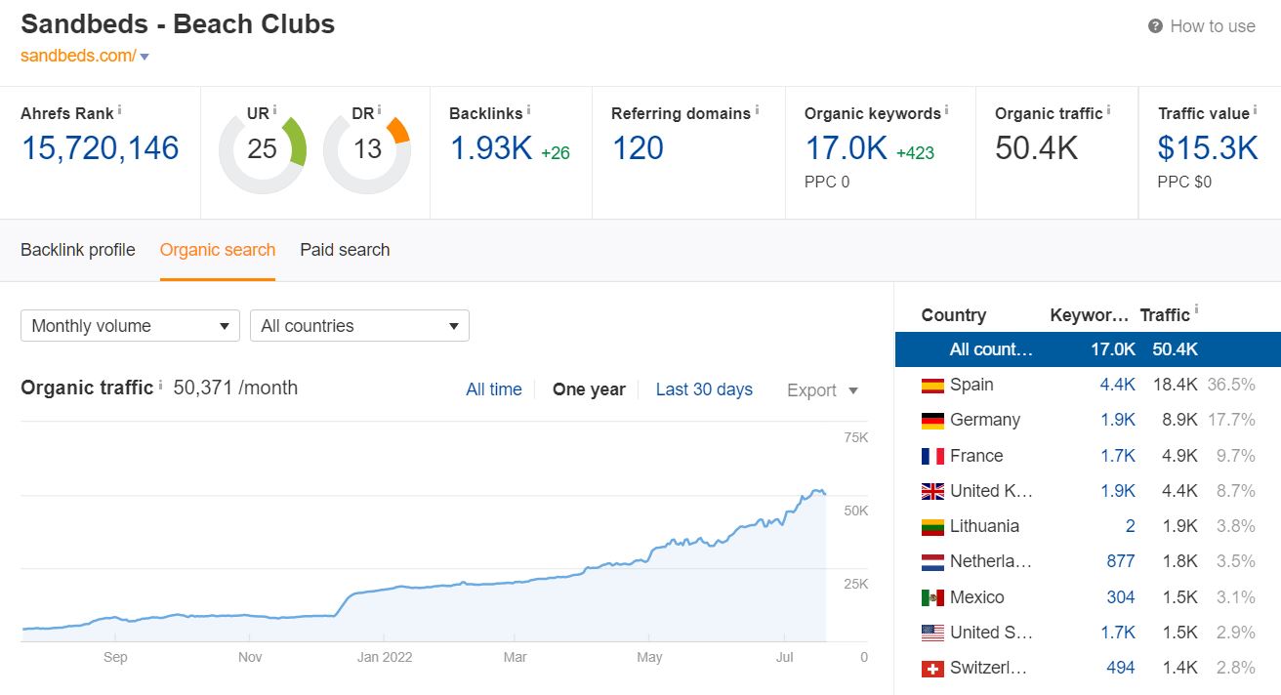
Task: Open Netherlands' 877 keywords value
Action: tap(1121, 561)
